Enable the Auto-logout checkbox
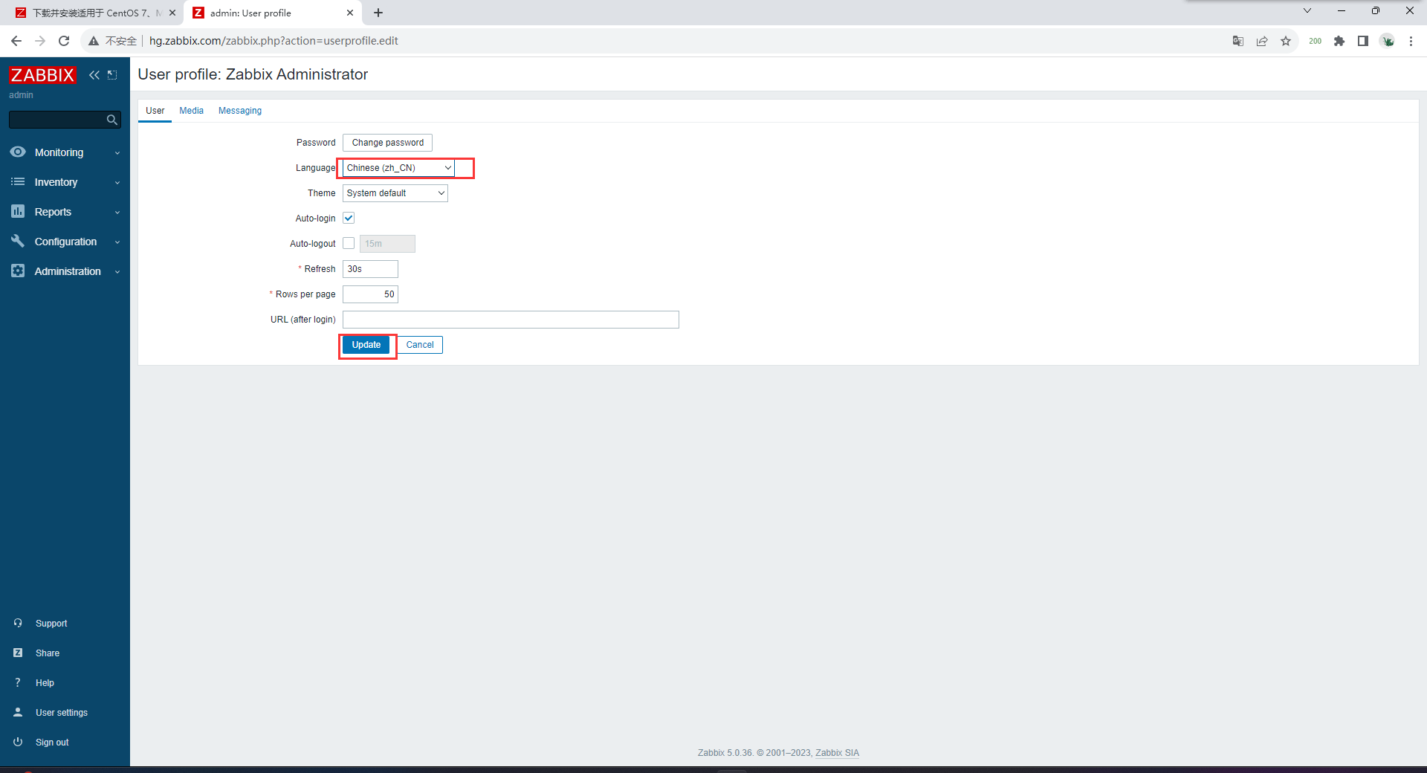Image resolution: width=1427 pixels, height=773 pixels. [349, 243]
